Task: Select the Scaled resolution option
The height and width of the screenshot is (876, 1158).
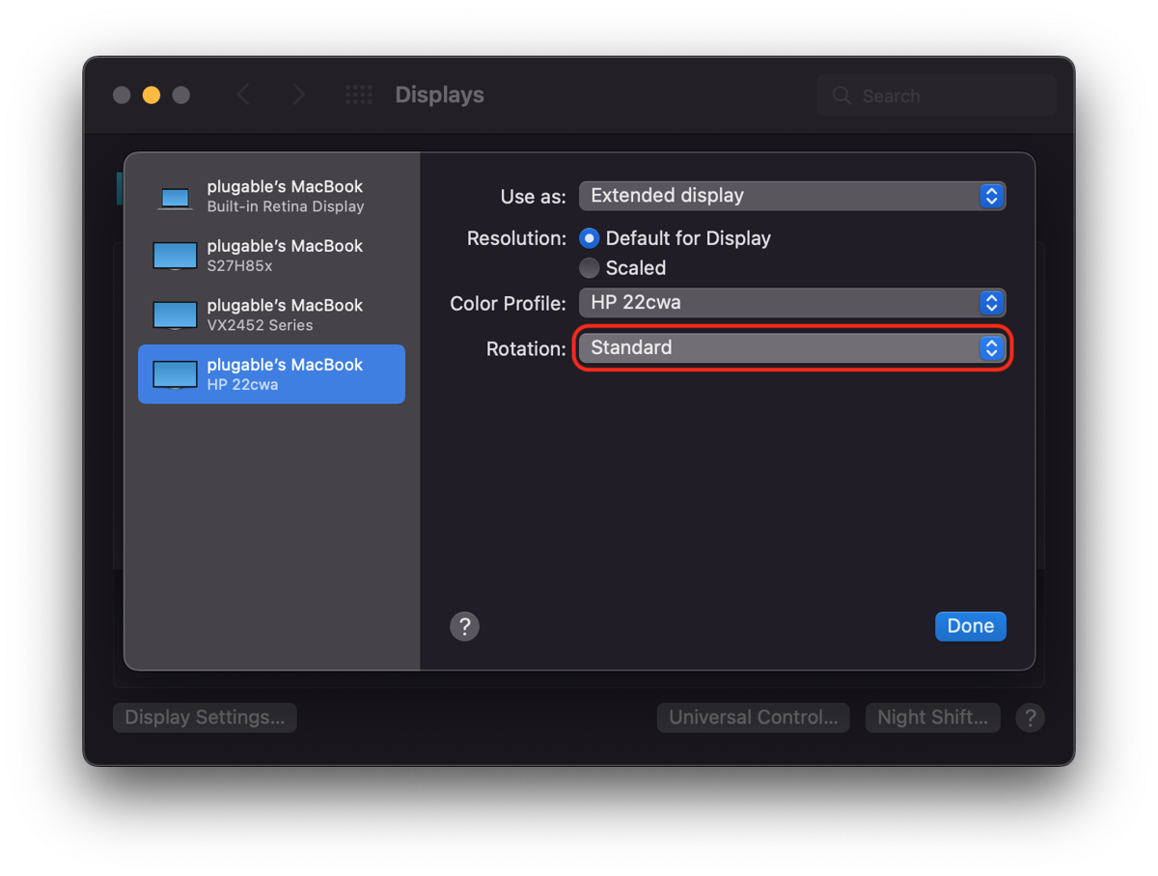Action: tap(589, 268)
